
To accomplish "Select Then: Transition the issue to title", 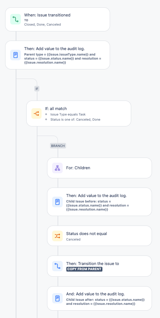I will click(93, 264).
